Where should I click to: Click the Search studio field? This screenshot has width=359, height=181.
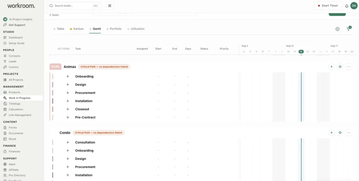coord(74,6)
